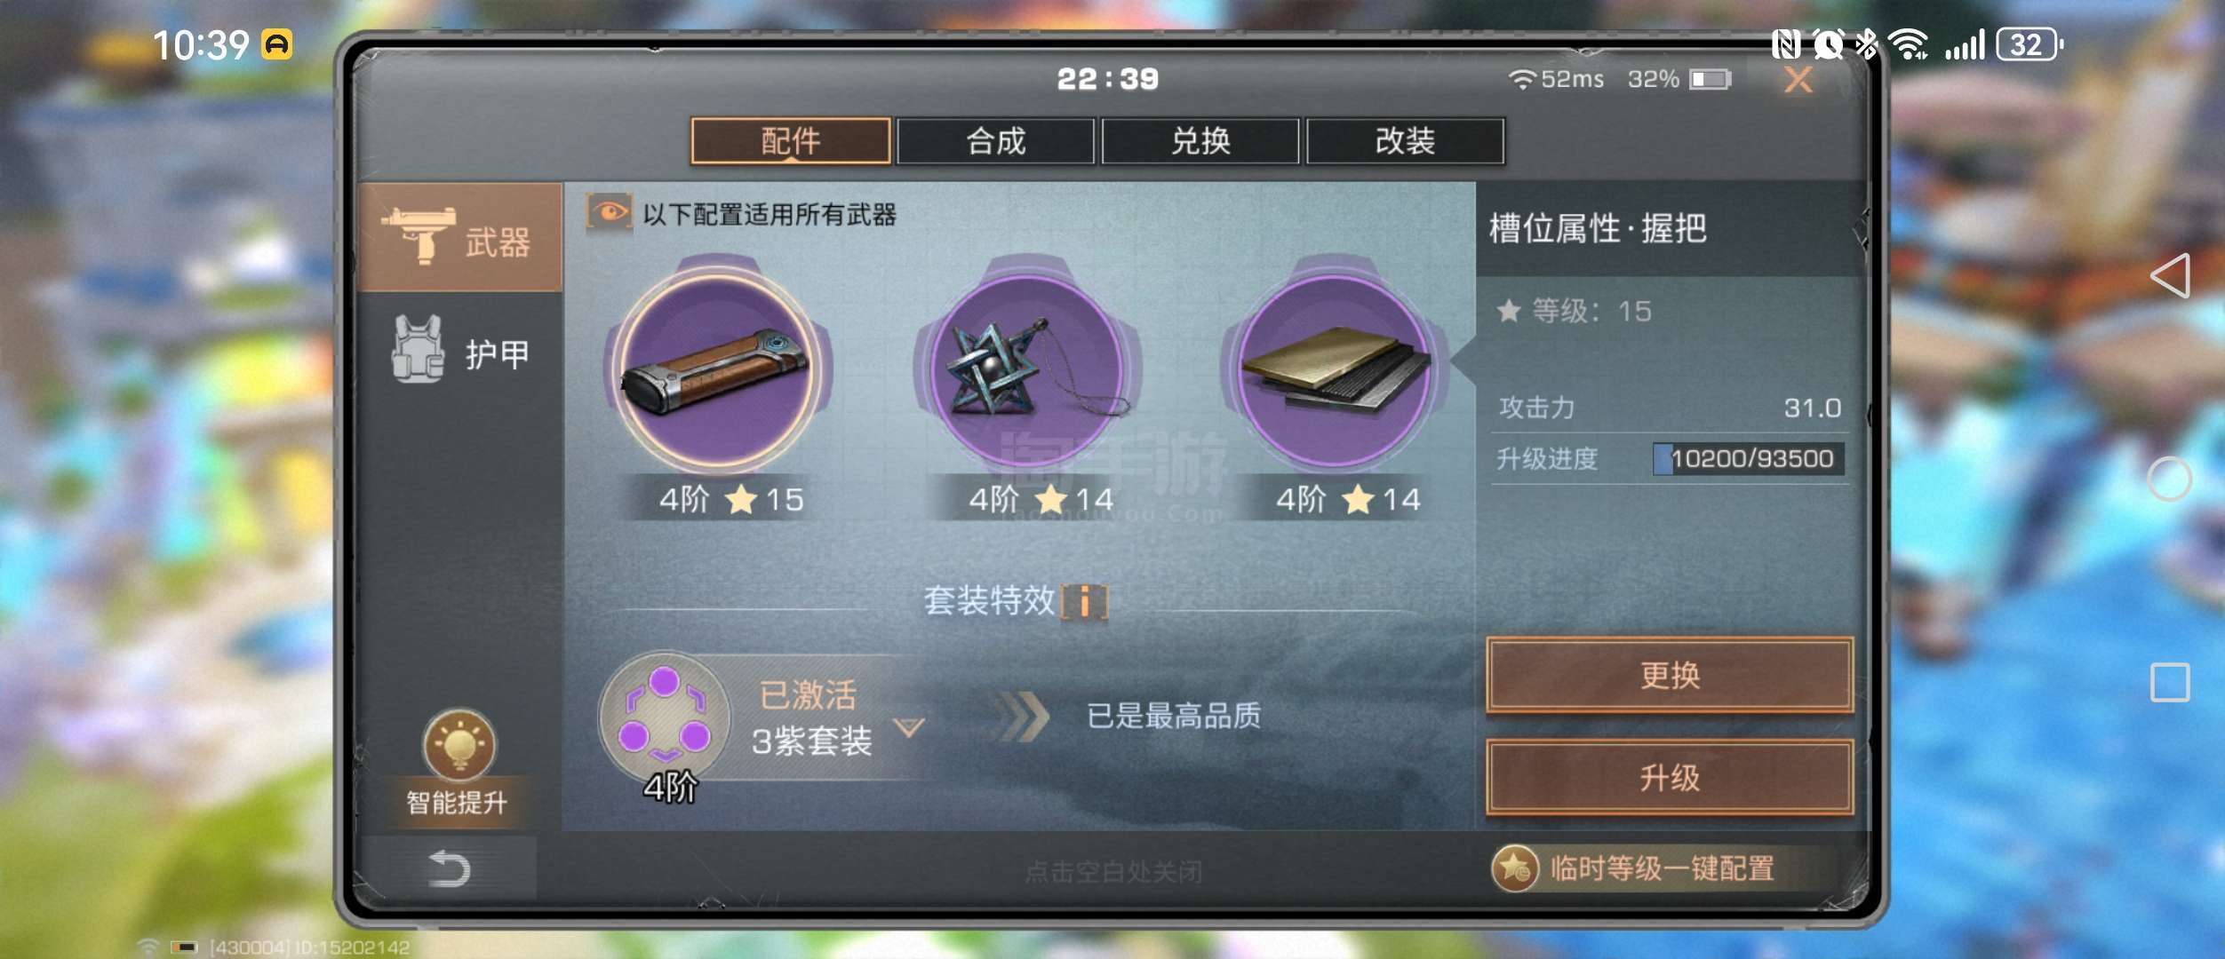This screenshot has height=959, width=2225.
Task: Expand the 3紫套装 dropdown arrow
Action: coord(909,728)
